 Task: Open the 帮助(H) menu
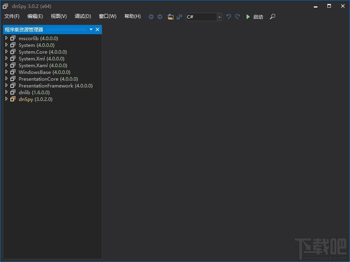[x=132, y=16]
